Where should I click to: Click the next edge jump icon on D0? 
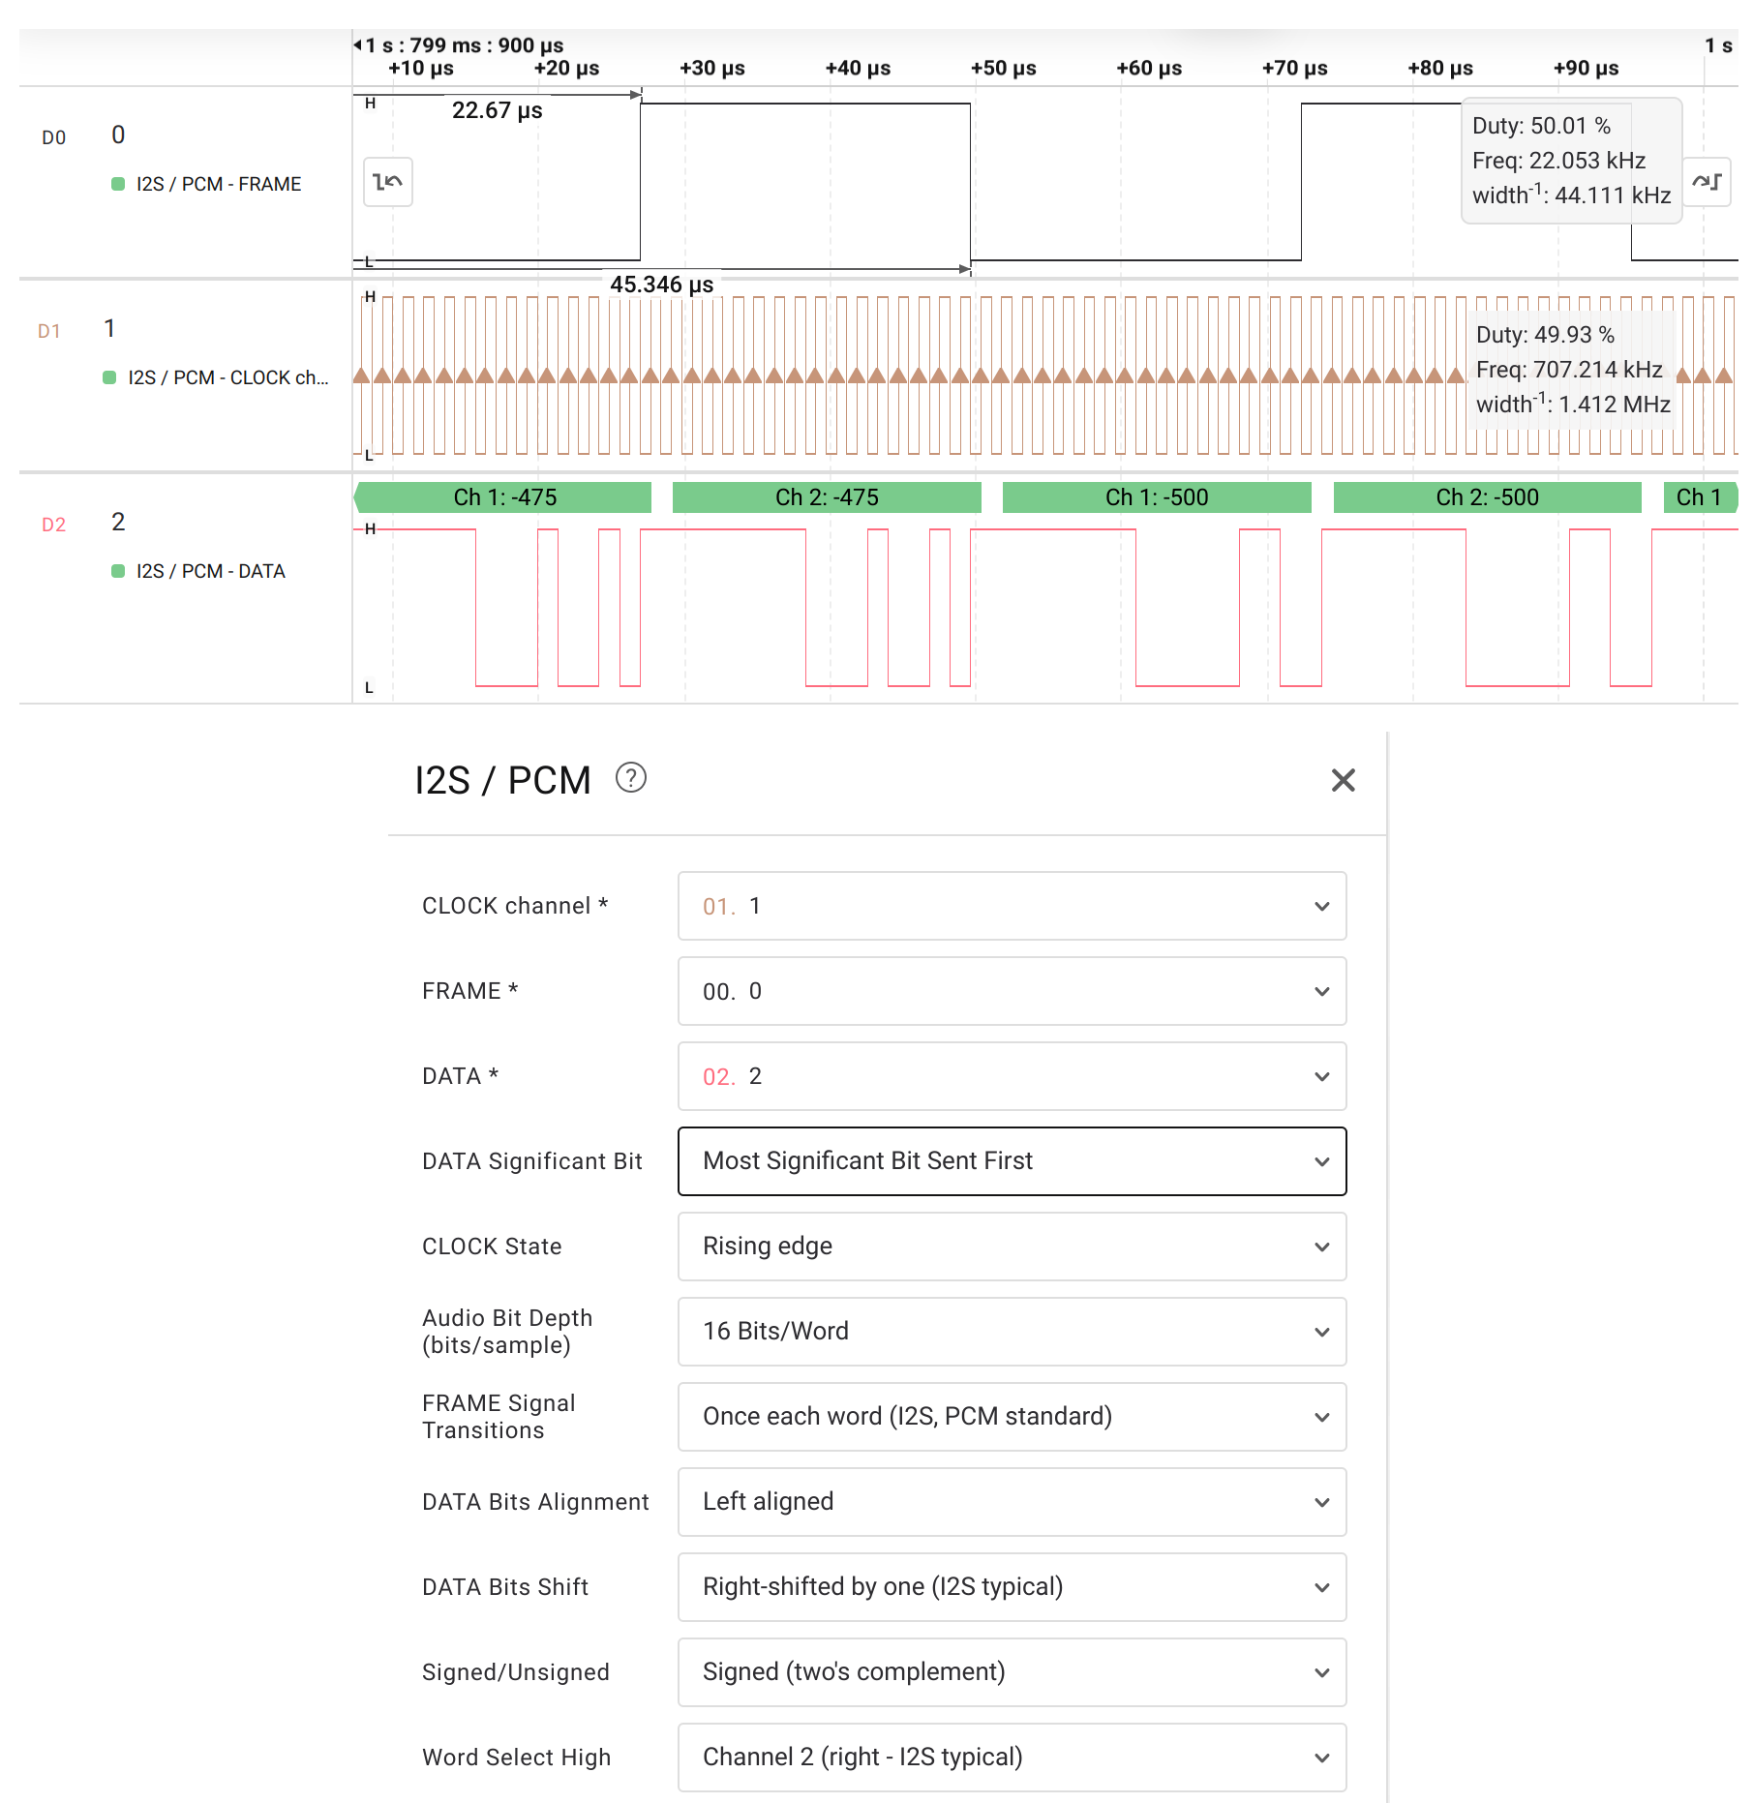pos(1706,182)
